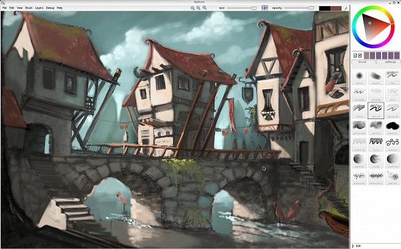Expand the Edit section at panel bottom
This screenshot has height=249, width=401.
357,246
